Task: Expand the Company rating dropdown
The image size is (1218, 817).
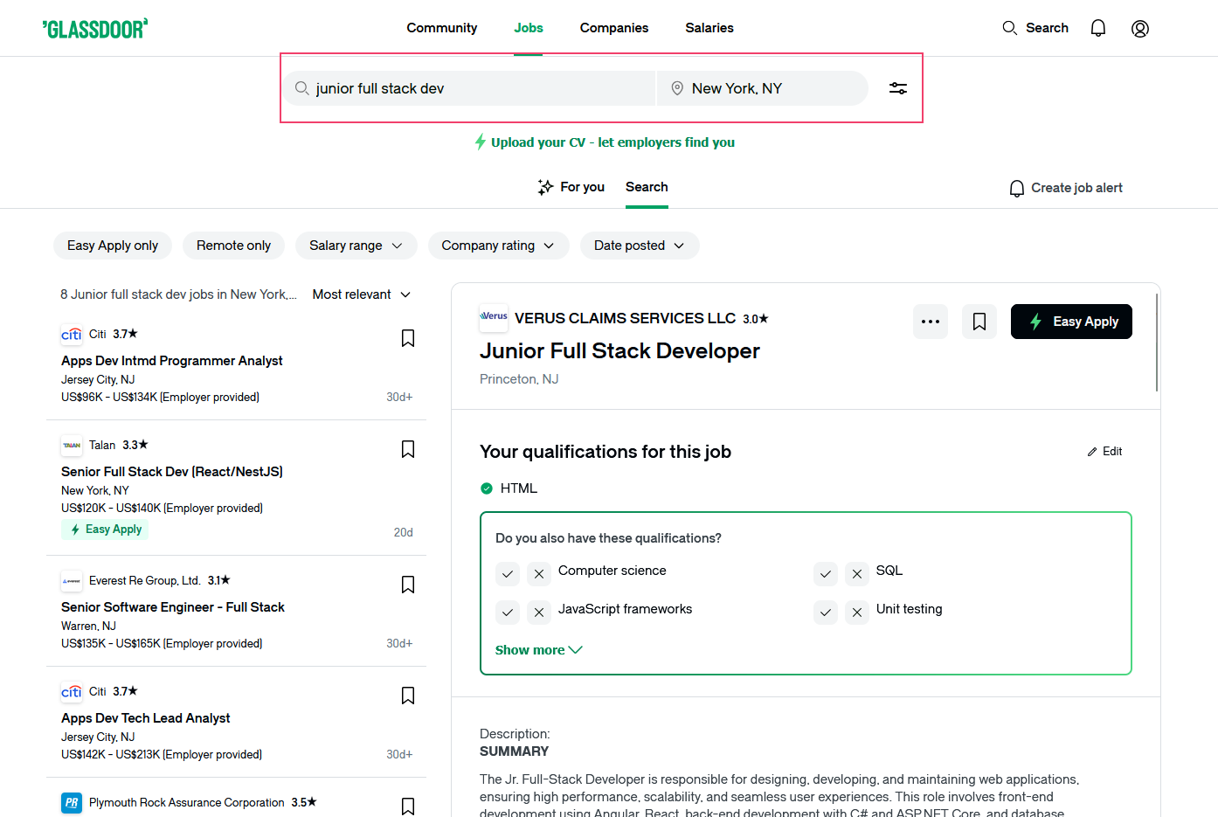Action: (499, 246)
